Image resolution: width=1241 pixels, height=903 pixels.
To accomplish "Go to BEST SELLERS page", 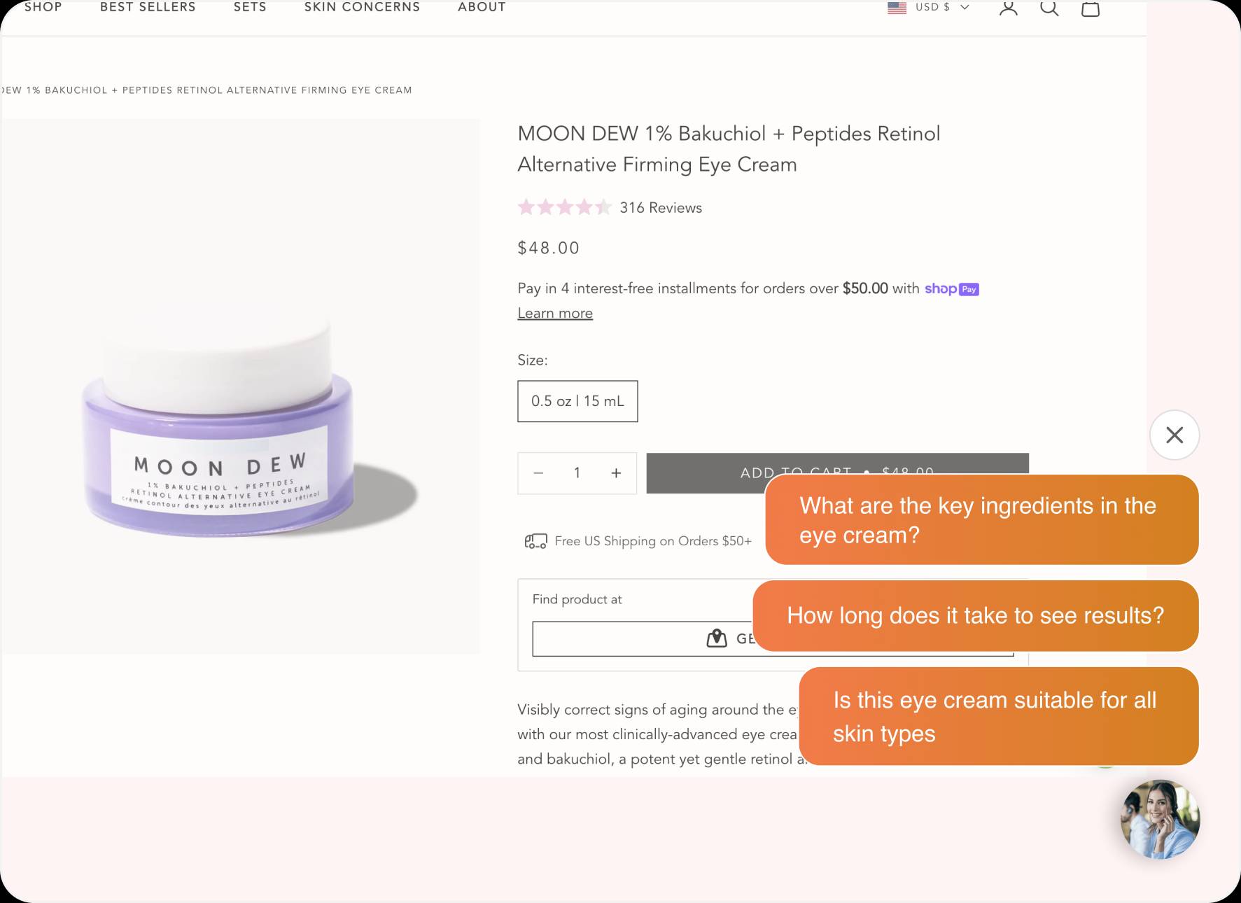I will click(148, 7).
